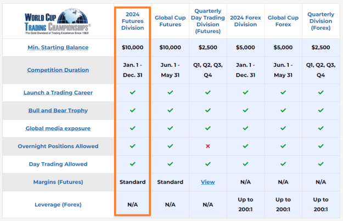
Task: Click Day Trading Allowed checkmark under Quarterly Day Trading
Action: pyautogui.click(x=208, y=164)
